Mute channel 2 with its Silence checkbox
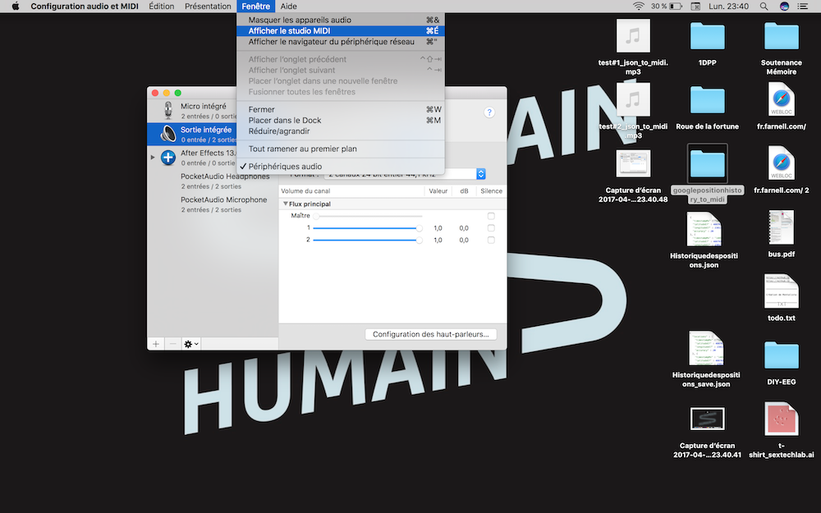Screen dimensions: 821x513 tap(491, 240)
